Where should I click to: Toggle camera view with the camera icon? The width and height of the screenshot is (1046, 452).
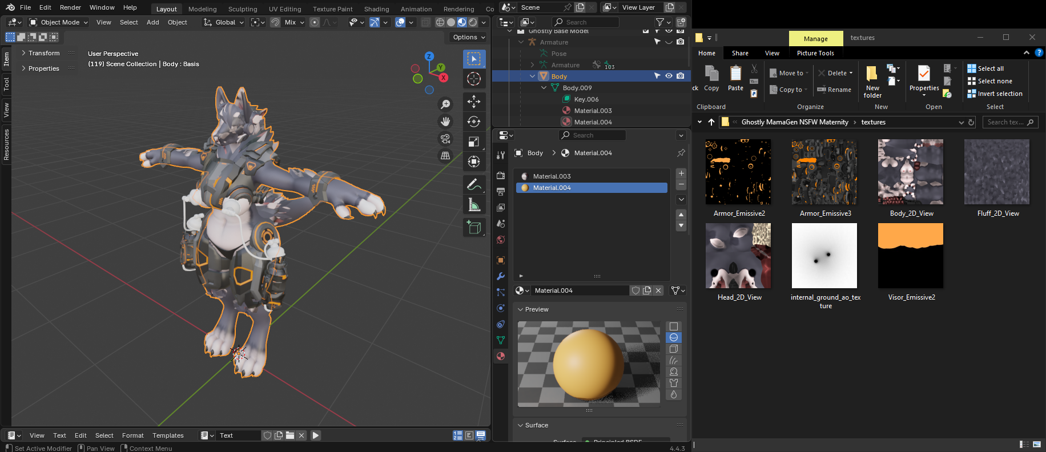pos(445,139)
